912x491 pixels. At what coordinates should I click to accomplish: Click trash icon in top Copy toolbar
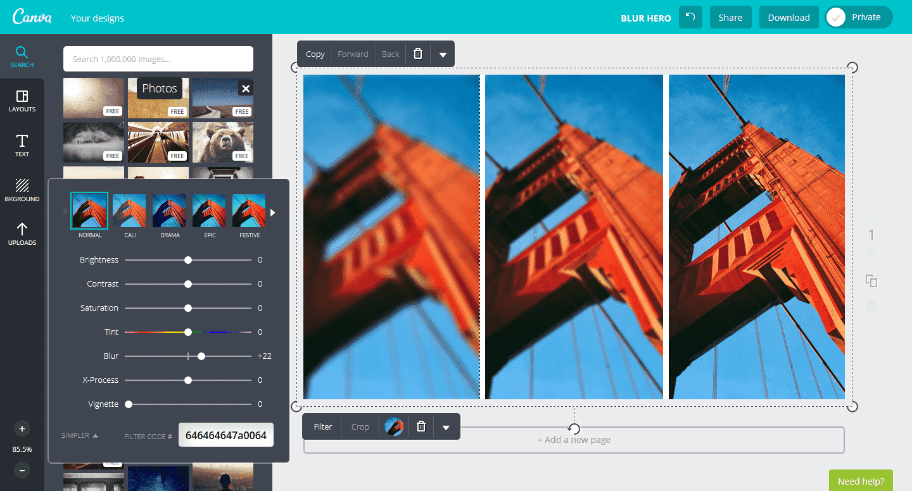(418, 54)
